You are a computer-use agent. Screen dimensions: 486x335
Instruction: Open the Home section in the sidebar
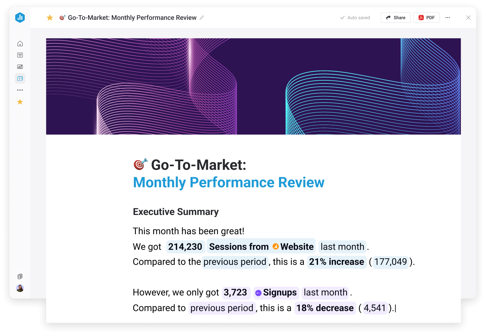20,43
